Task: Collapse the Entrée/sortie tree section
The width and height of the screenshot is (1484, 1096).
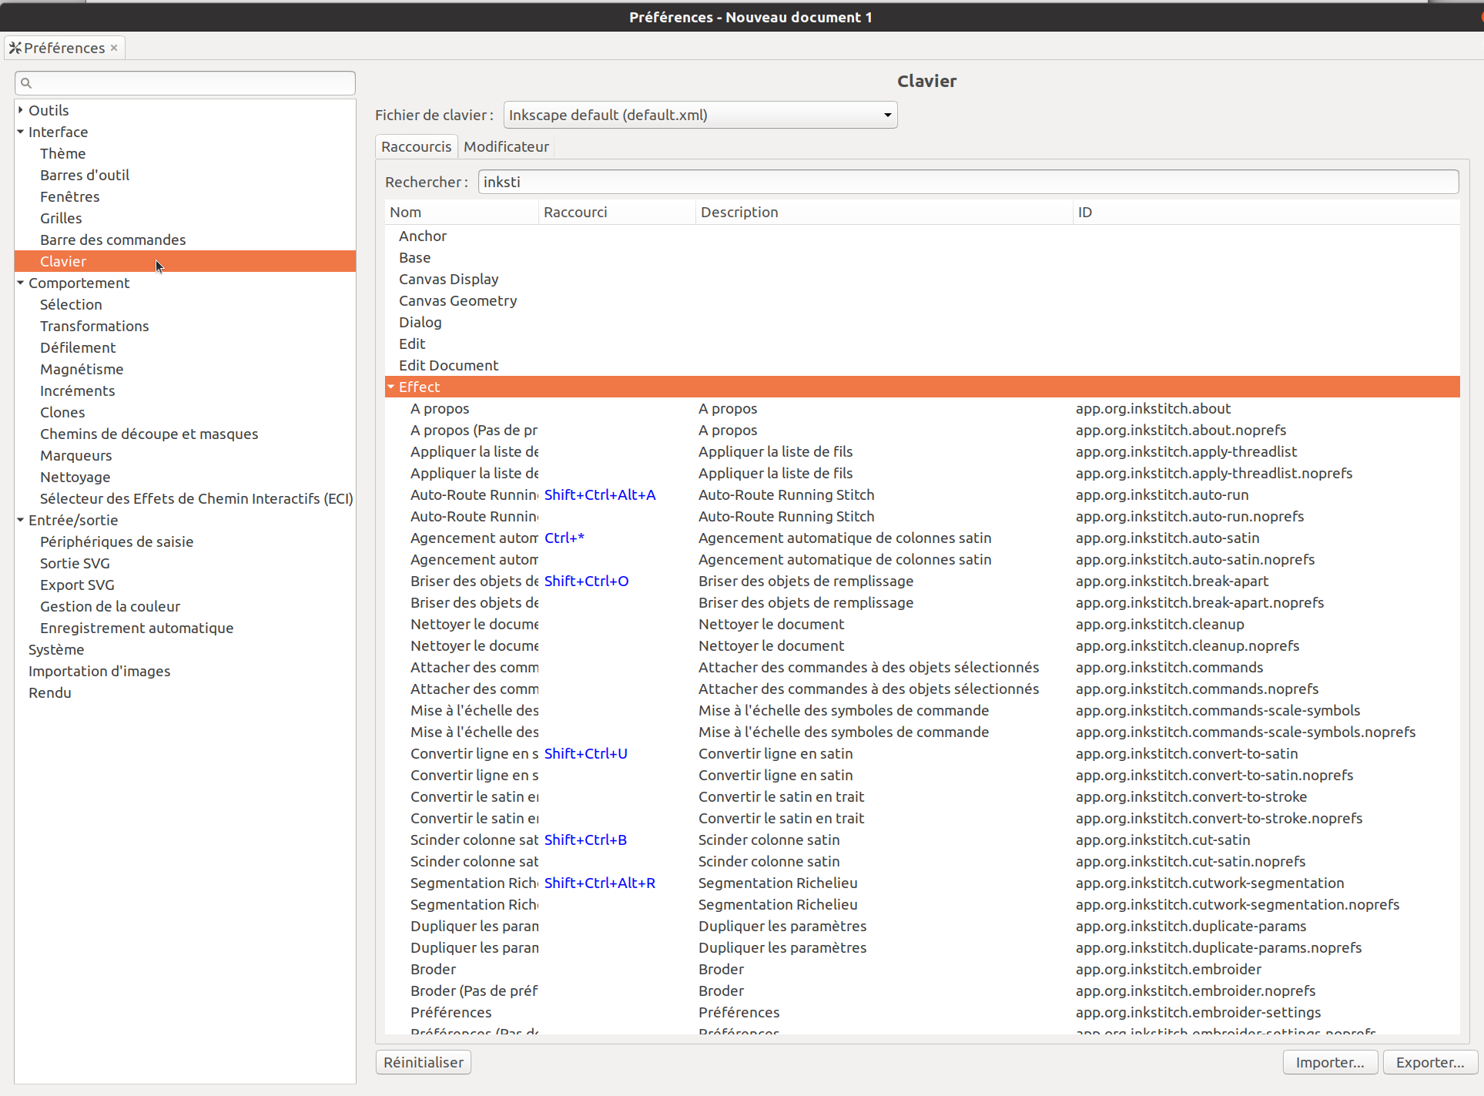Action: pos(21,520)
